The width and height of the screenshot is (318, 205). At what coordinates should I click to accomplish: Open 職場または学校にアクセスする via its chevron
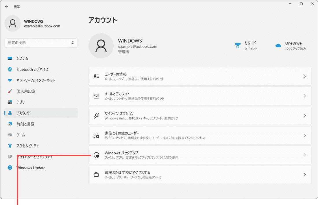point(305,174)
